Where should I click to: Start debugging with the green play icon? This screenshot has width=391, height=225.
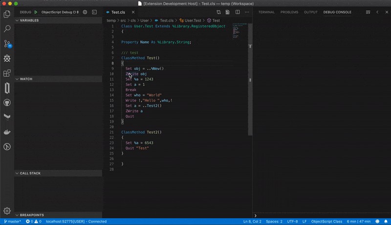click(x=36, y=12)
